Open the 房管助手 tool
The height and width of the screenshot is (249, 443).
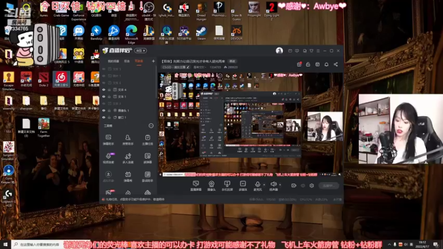click(128, 140)
